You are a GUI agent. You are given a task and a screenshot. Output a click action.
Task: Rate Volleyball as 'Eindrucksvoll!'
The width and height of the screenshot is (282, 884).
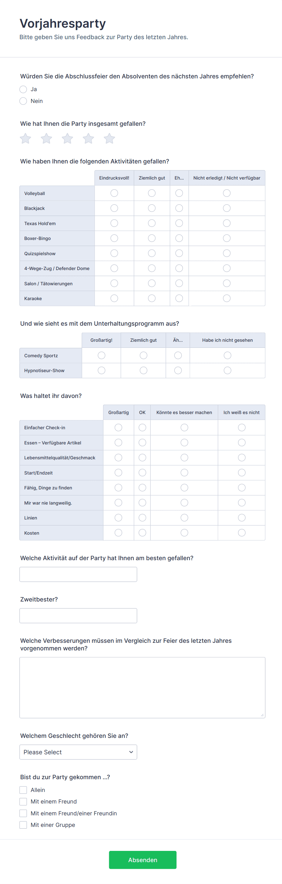pos(114,193)
